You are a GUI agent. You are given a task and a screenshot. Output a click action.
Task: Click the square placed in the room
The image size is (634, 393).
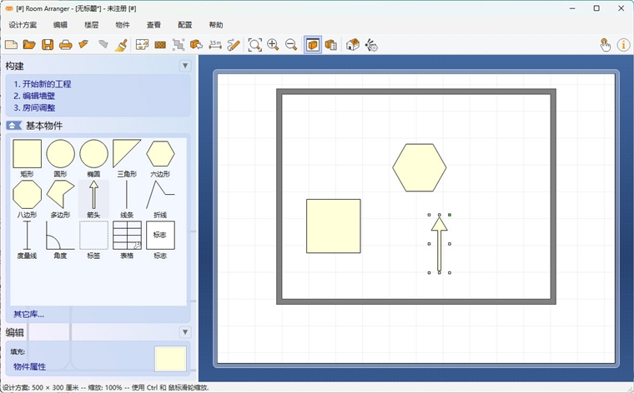tap(334, 226)
